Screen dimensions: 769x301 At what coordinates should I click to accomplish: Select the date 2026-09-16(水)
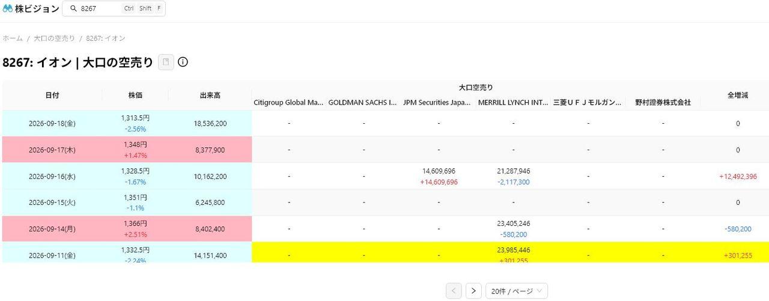(52, 177)
